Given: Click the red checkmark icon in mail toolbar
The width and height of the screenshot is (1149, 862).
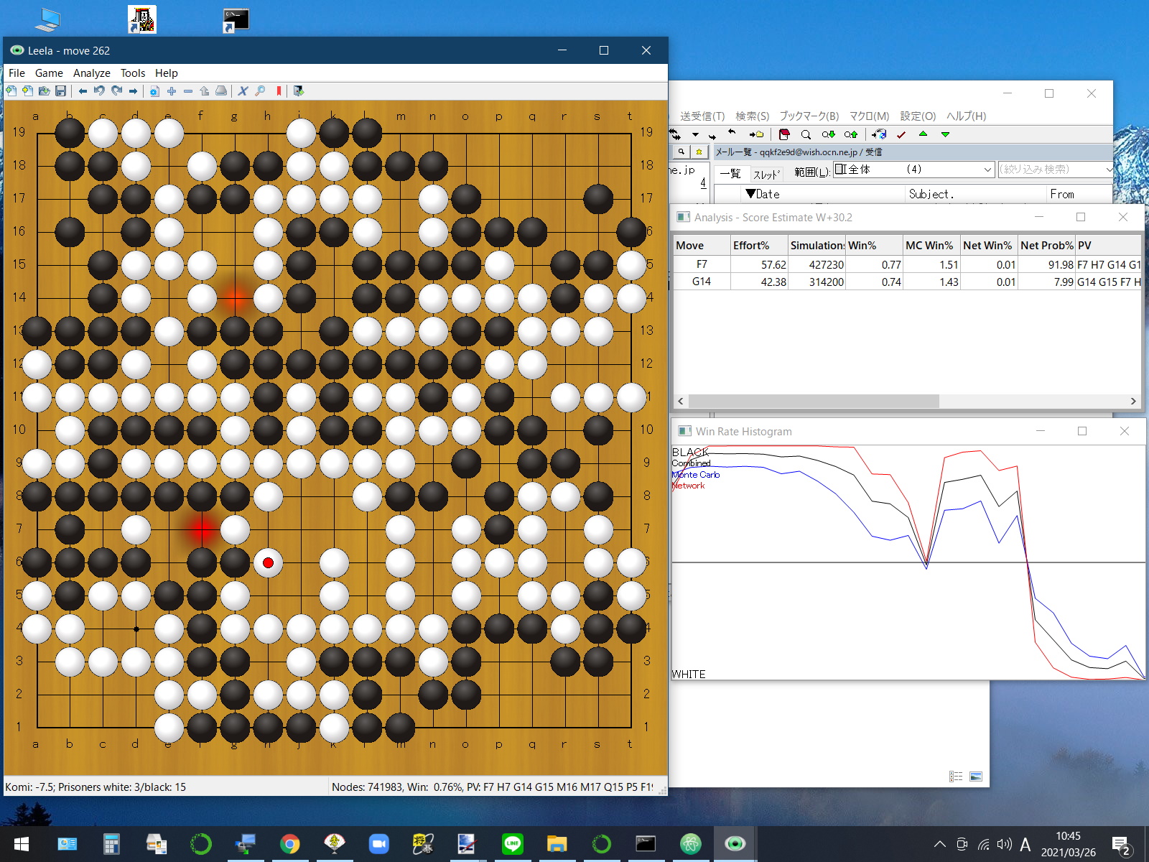Looking at the screenshot, I should (901, 134).
